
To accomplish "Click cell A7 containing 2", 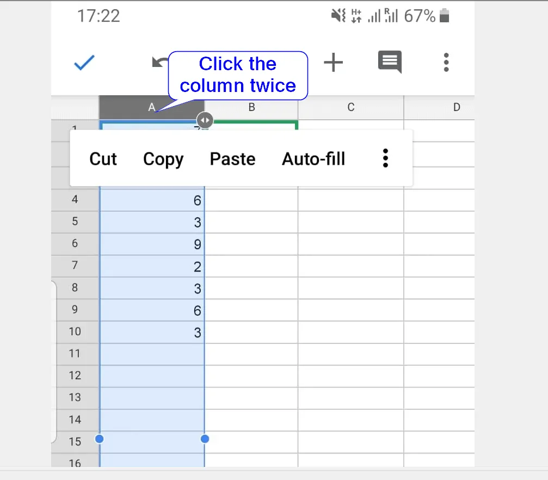I will 152,266.
